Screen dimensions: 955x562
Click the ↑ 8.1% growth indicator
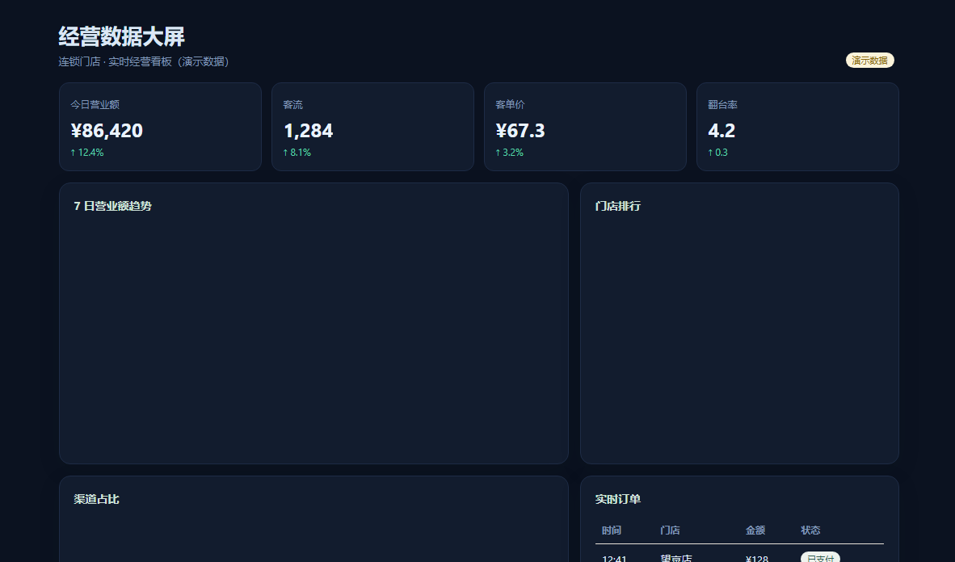pos(297,153)
